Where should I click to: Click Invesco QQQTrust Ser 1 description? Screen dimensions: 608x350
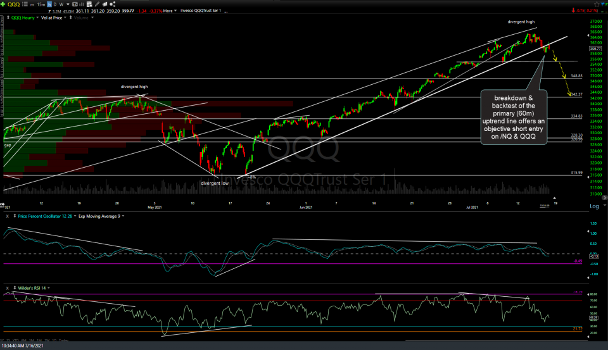[201, 11]
